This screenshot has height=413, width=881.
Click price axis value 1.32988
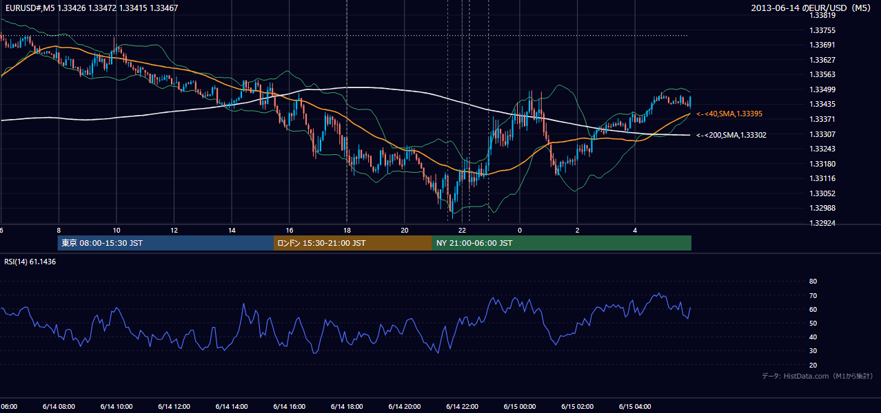(822, 208)
